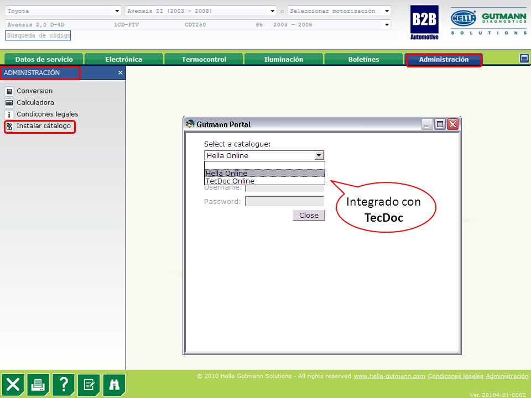Viewport: 531px width, 398px height.
Task: Expand the Avensis 2,0 D-4D engine dropdown
Action: click(387, 24)
